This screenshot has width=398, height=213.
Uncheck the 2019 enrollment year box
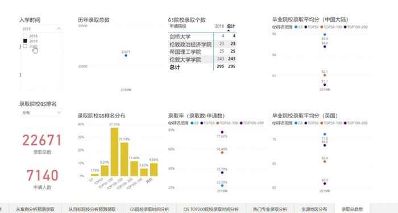pos(25,41)
